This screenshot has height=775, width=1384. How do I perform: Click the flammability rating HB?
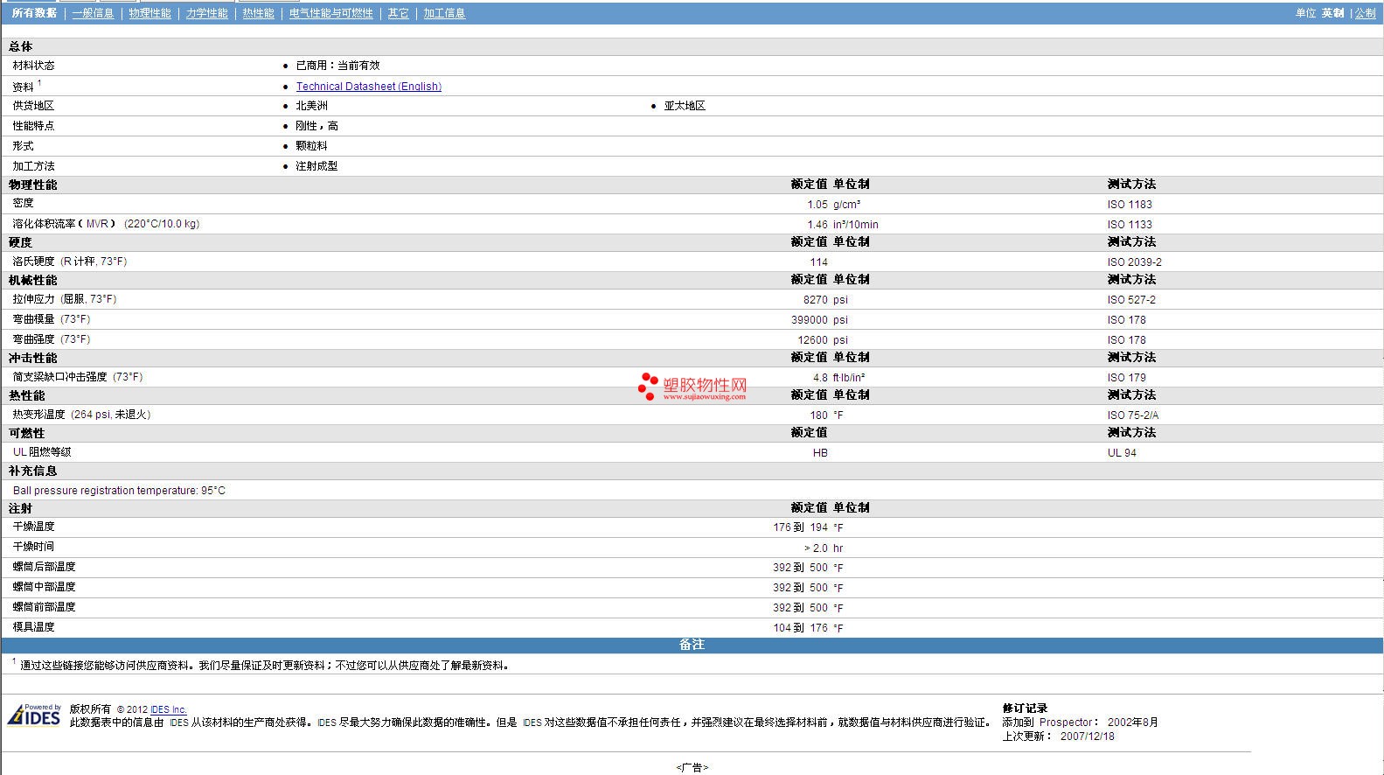click(820, 453)
